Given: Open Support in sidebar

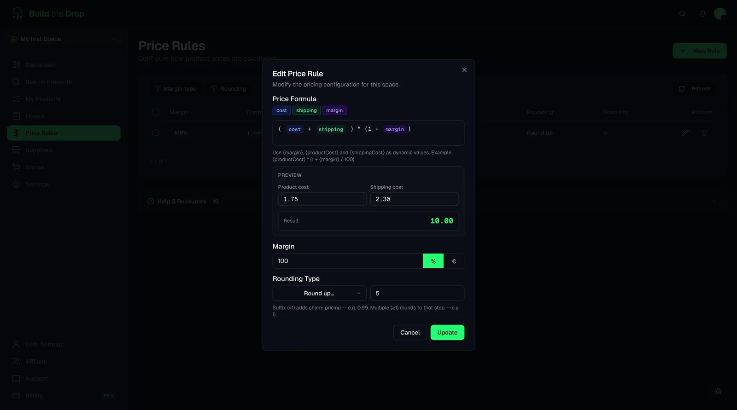Looking at the screenshot, I should pyautogui.click(x=64, y=379).
